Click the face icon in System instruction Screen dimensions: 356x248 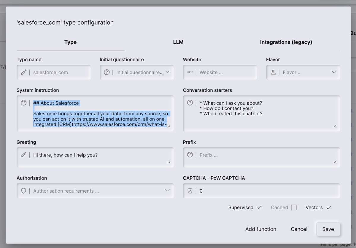(24, 103)
